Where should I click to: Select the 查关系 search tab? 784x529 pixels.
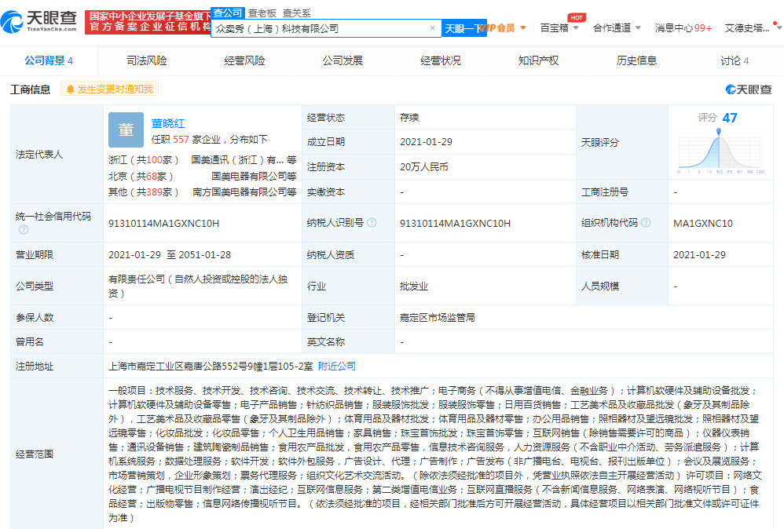click(296, 13)
